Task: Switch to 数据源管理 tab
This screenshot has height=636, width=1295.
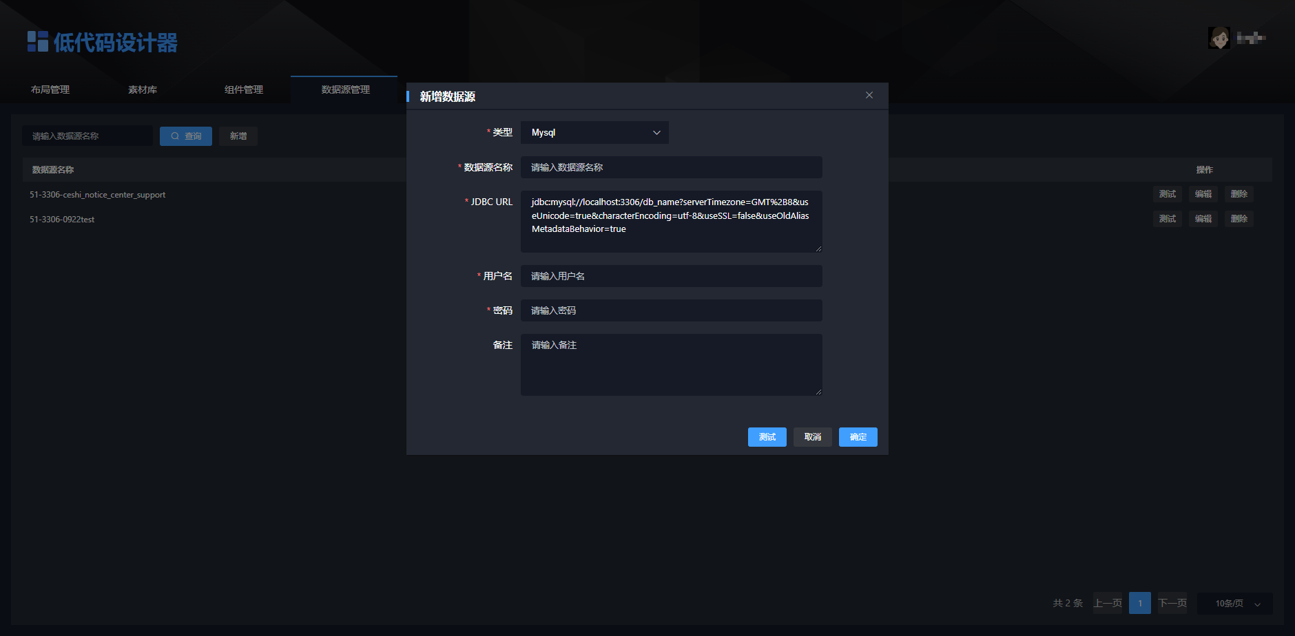Action: pos(346,89)
